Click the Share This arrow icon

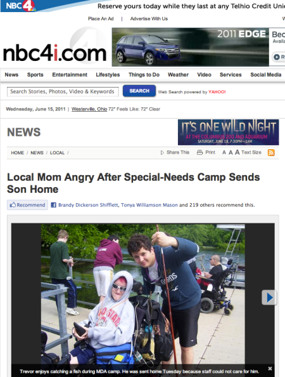pos(162,152)
